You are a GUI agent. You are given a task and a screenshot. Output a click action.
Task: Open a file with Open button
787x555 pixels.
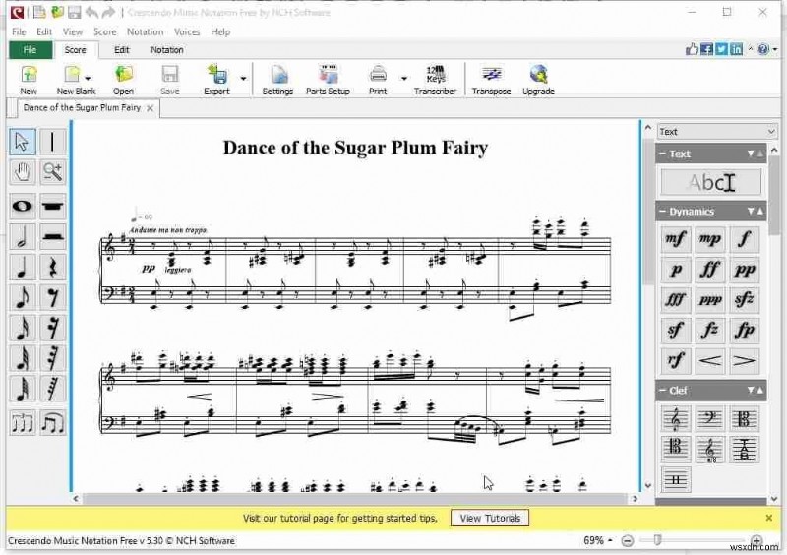click(123, 81)
